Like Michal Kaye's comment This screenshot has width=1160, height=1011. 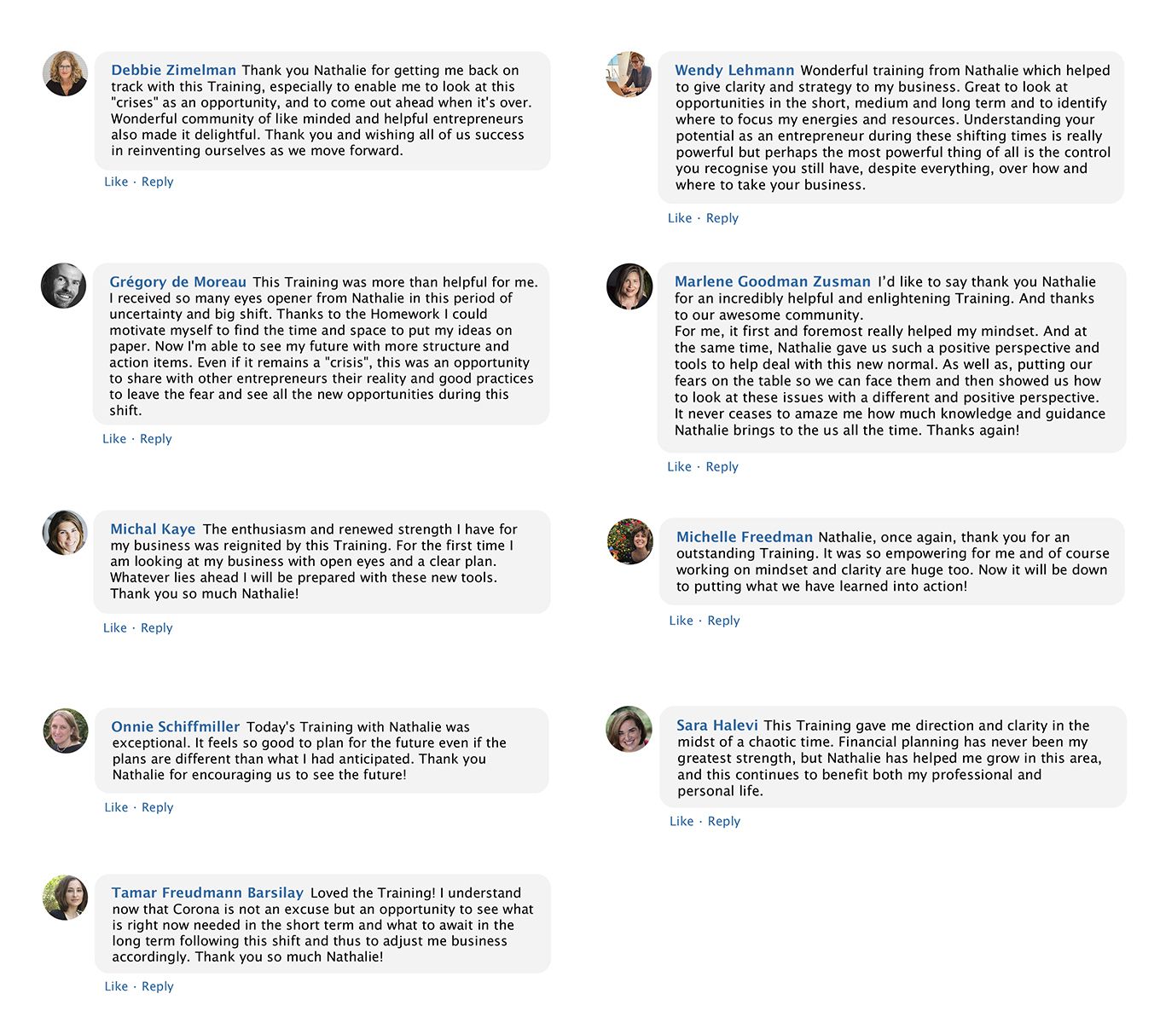point(115,628)
